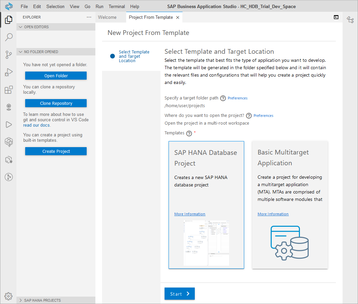The width and height of the screenshot is (358, 304).
Task: Expand the SAP HANA Projects section
Action: click(x=56, y=300)
